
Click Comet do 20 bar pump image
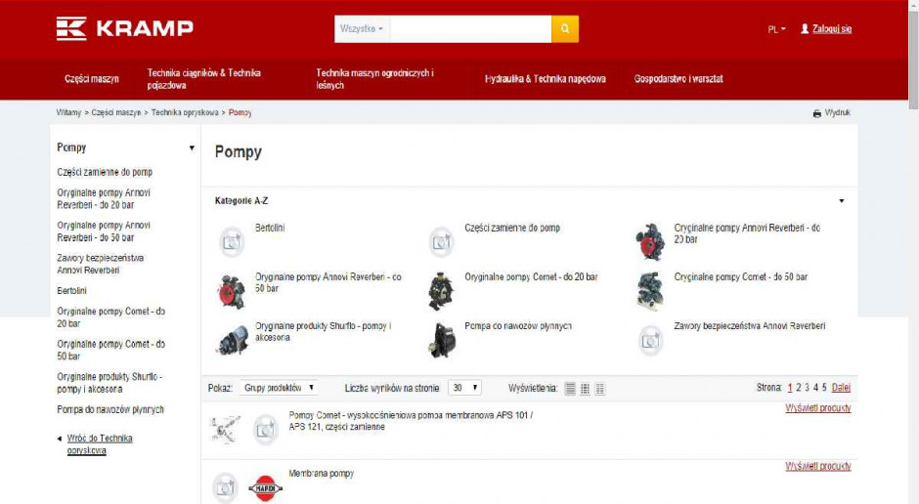click(441, 291)
